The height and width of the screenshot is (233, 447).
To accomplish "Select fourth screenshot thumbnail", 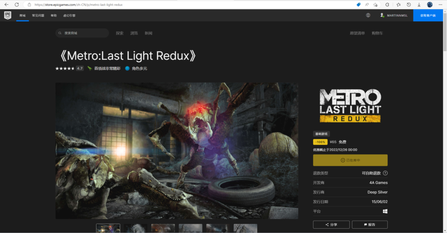I will click(190, 228).
